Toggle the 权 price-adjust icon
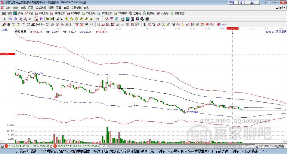Viewport: 287px width, 154px height. (x=37, y=19)
